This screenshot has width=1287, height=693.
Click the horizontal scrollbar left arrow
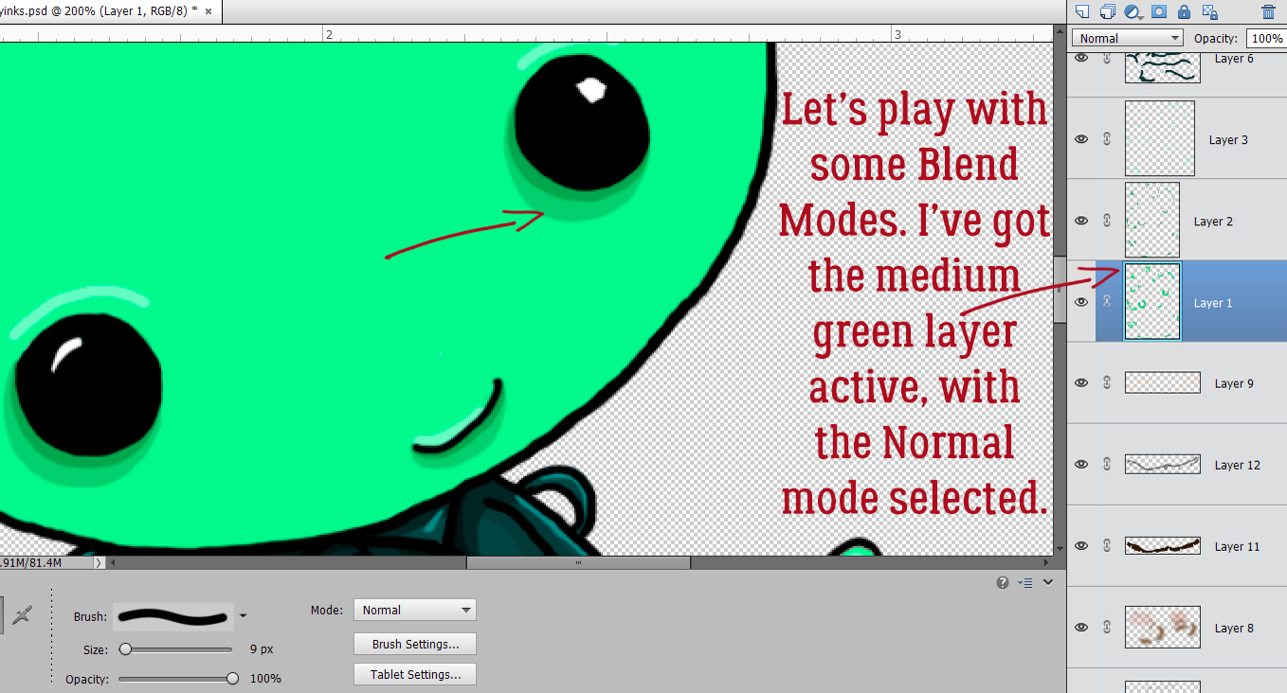pos(113,562)
